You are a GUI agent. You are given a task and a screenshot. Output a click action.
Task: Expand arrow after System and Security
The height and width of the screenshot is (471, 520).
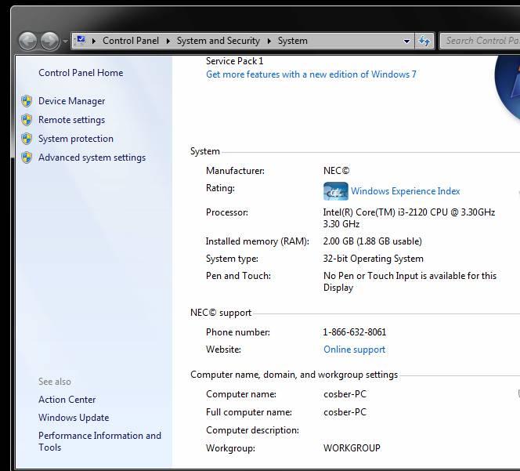point(269,41)
